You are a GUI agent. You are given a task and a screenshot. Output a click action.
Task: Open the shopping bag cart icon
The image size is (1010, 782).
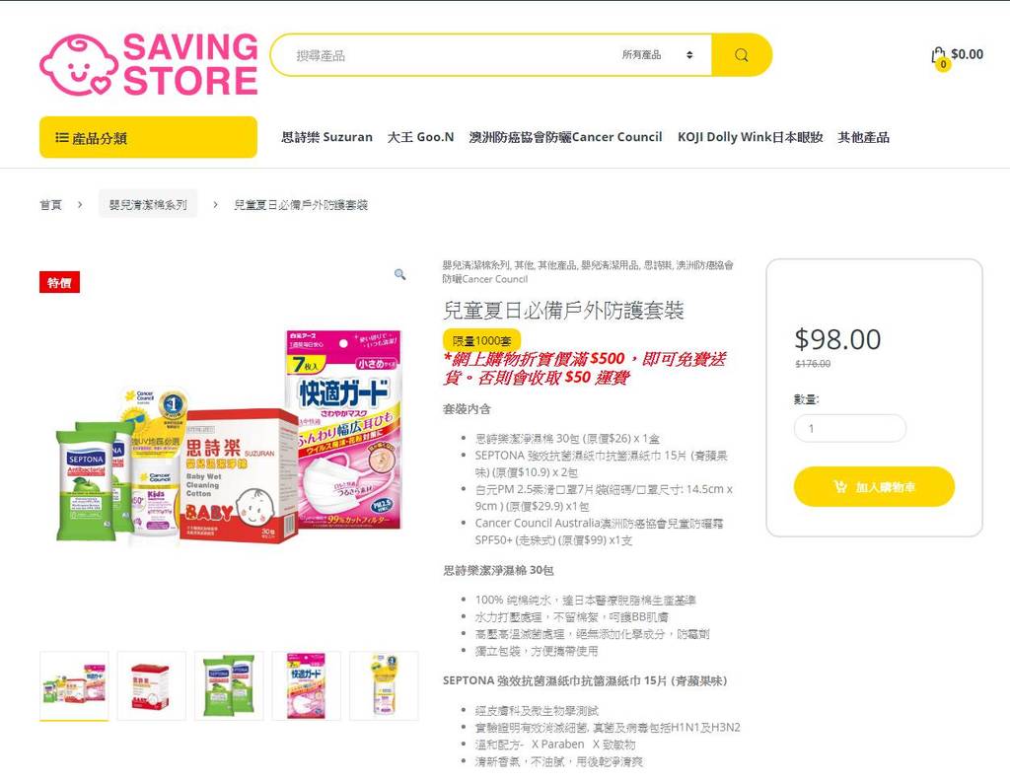pyautogui.click(x=939, y=56)
